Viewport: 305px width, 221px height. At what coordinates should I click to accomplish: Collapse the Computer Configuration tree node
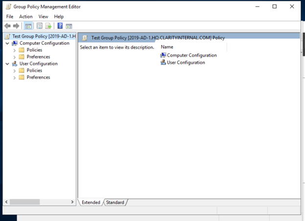coord(7,43)
